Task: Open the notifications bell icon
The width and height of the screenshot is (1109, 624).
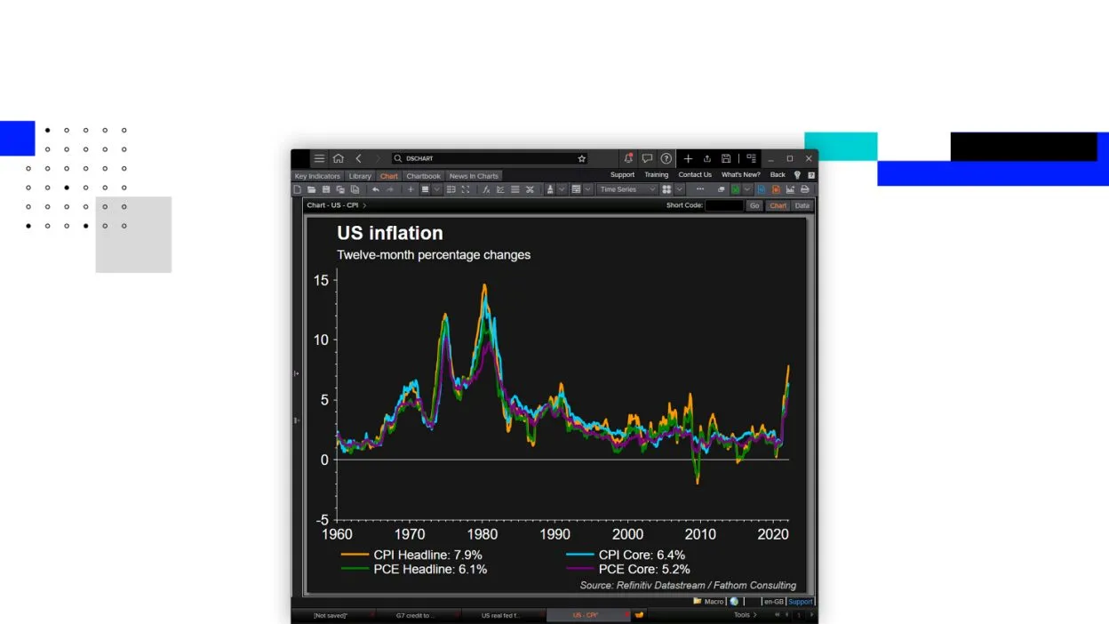Action: (628, 158)
